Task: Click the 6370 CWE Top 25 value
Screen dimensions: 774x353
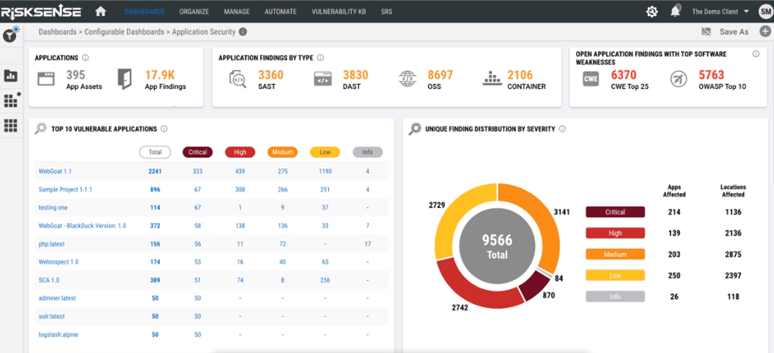Action: (623, 75)
